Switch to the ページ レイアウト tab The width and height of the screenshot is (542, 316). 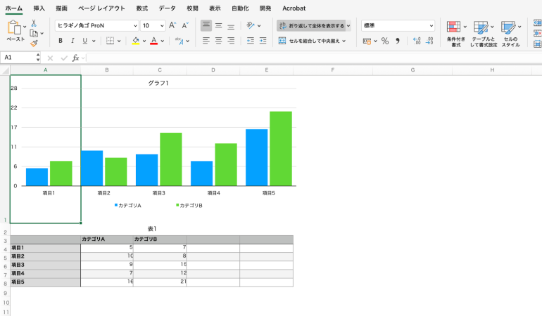[x=101, y=8]
